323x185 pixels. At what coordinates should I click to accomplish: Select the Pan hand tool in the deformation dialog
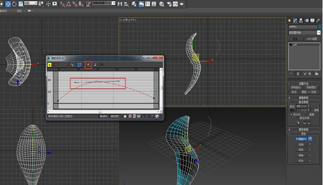[x=125, y=116]
